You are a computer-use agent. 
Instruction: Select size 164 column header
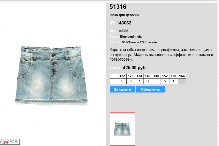[x=182, y=76]
